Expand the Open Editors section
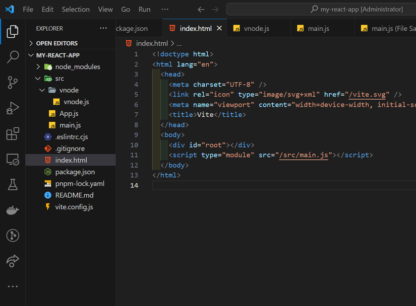The width and height of the screenshot is (416, 306). point(56,43)
